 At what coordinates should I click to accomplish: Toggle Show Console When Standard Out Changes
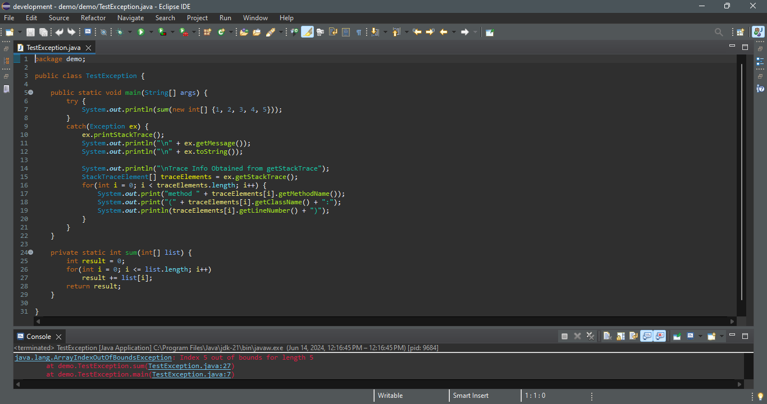(x=647, y=336)
